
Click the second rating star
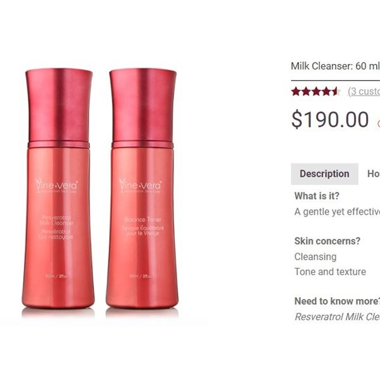coord(306,92)
